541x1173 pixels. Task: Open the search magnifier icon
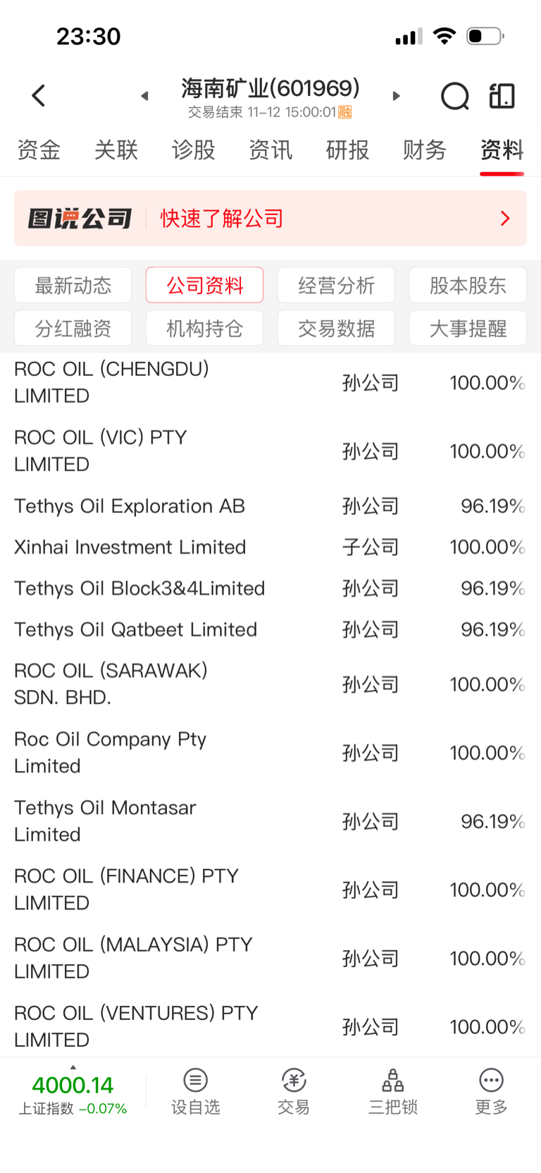(454, 97)
